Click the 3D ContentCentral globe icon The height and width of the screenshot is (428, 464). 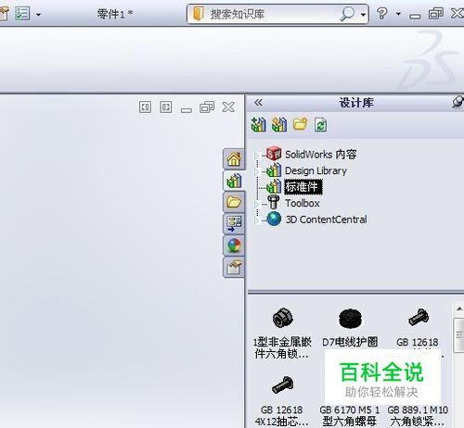(x=274, y=219)
